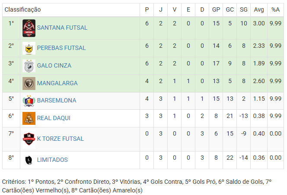Open the PEREBAS FUTSAL team link
This screenshot has width=287, height=195.
click(61, 48)
